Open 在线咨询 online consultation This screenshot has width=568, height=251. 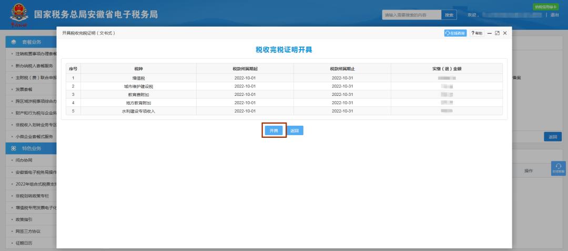pyautogui.click(x=455, y=33)
